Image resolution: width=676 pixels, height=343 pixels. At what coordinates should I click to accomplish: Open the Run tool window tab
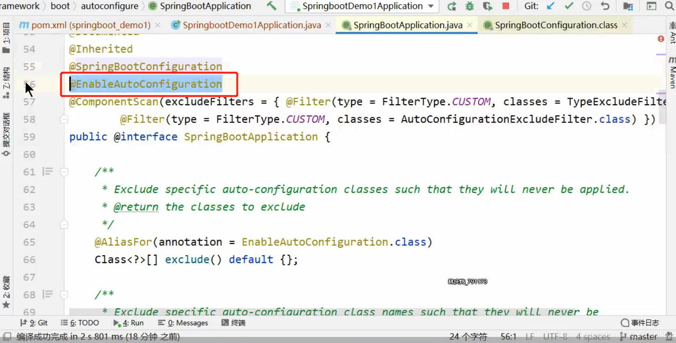129,323
